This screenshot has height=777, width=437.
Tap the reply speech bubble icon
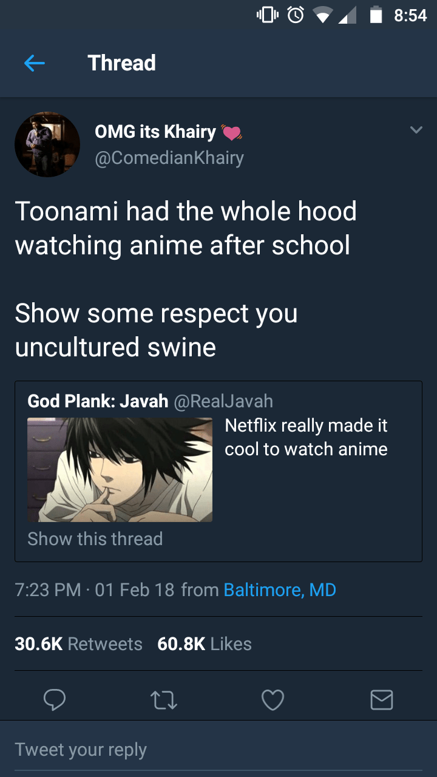[x=55, y=700]
